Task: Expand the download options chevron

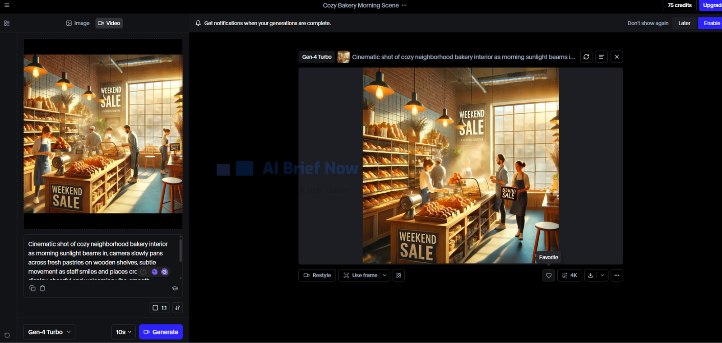Action: tap(602, 275)
